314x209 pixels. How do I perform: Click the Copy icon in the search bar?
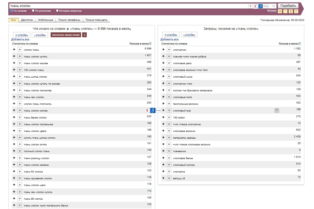pos(266,6)
